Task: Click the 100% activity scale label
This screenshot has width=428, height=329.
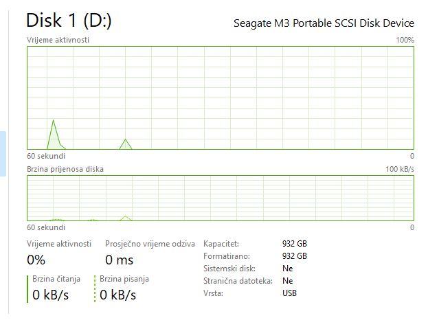Action: tap(405, 40)
